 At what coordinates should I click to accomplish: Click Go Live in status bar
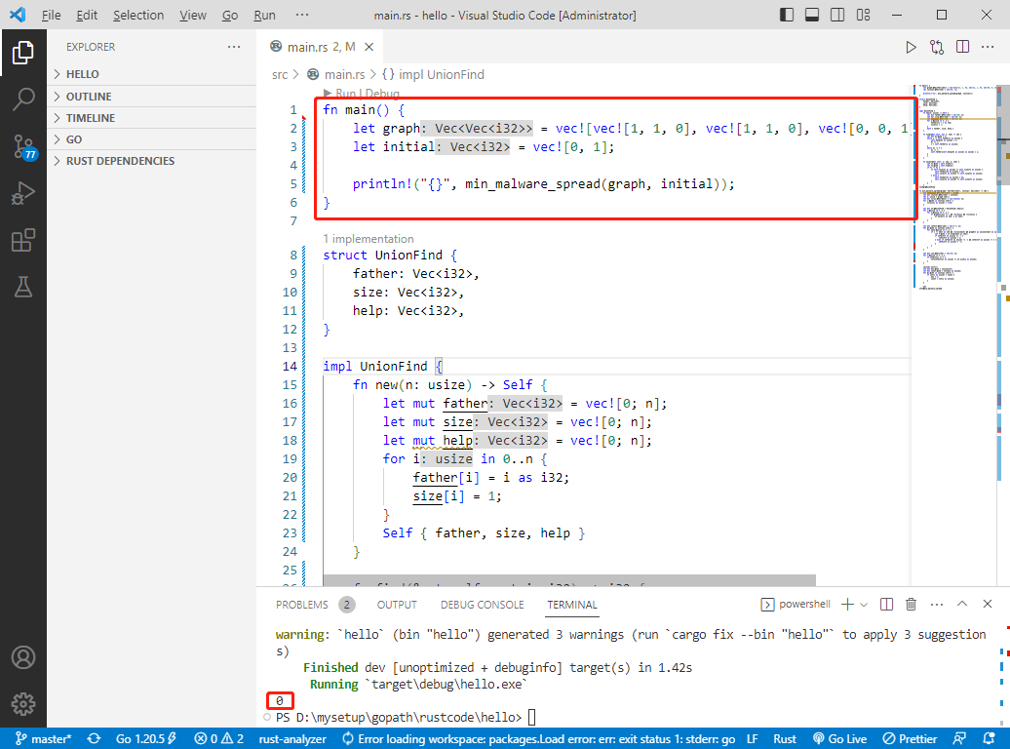840,738
